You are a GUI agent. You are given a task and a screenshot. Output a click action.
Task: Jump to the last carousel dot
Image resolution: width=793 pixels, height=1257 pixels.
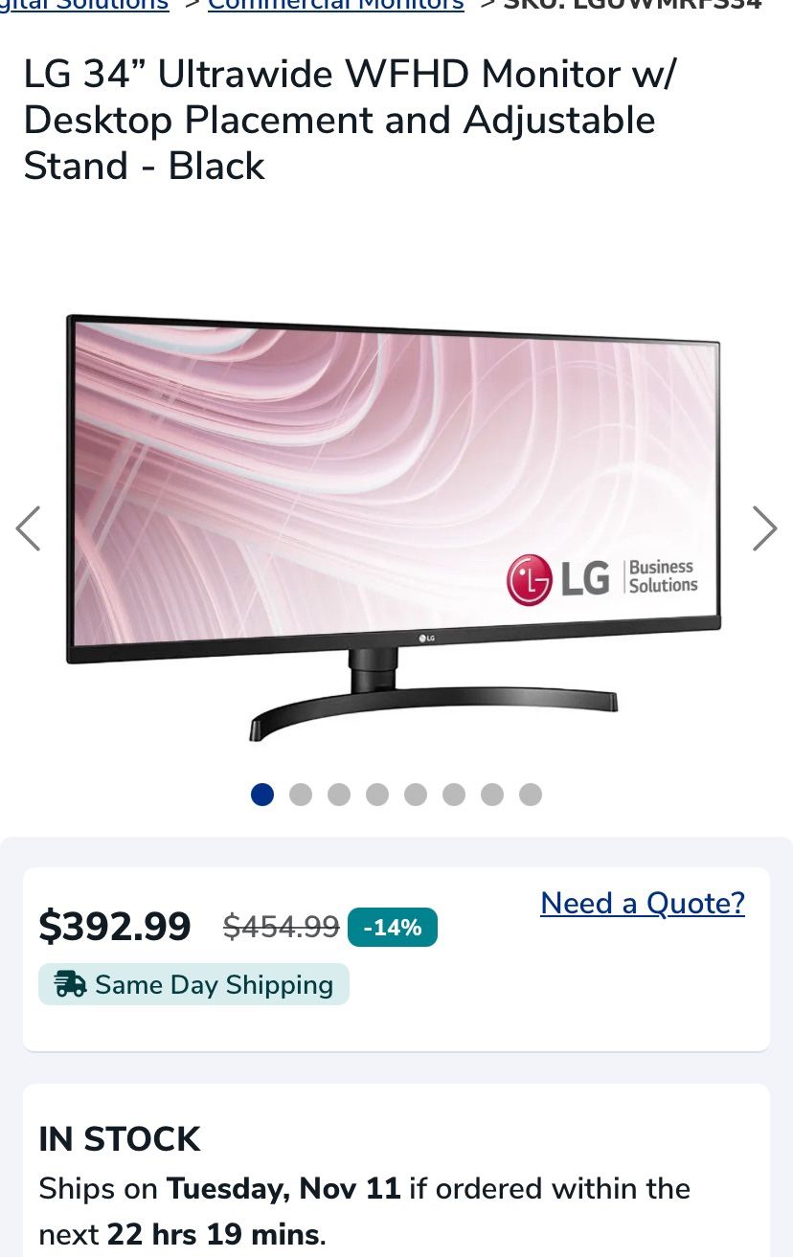531,795
